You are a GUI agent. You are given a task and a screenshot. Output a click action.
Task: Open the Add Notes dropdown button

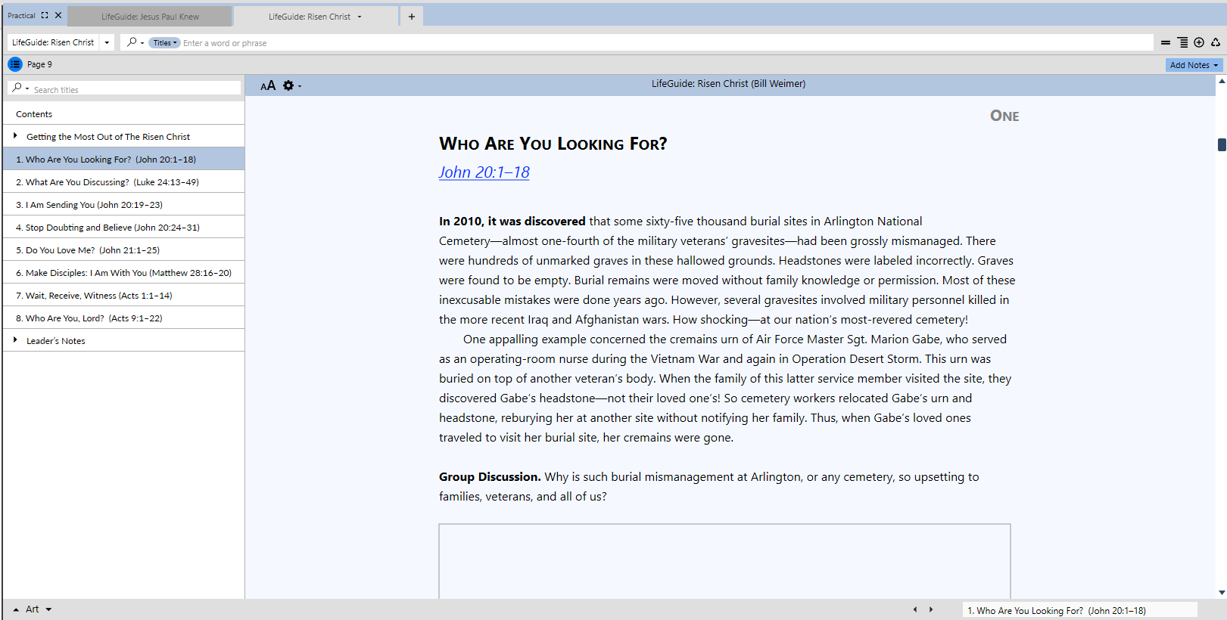1194,65
